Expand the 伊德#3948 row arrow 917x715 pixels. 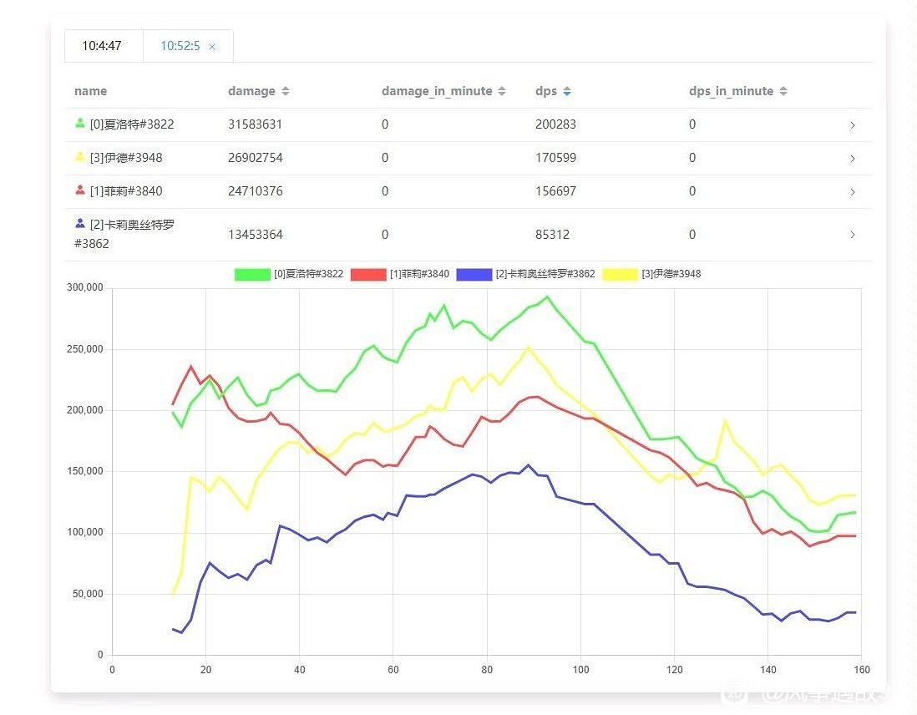(x=852, y=159)
